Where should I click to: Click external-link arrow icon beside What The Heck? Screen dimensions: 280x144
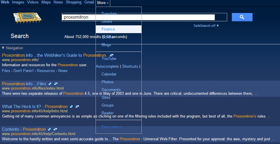coord(71,107)
